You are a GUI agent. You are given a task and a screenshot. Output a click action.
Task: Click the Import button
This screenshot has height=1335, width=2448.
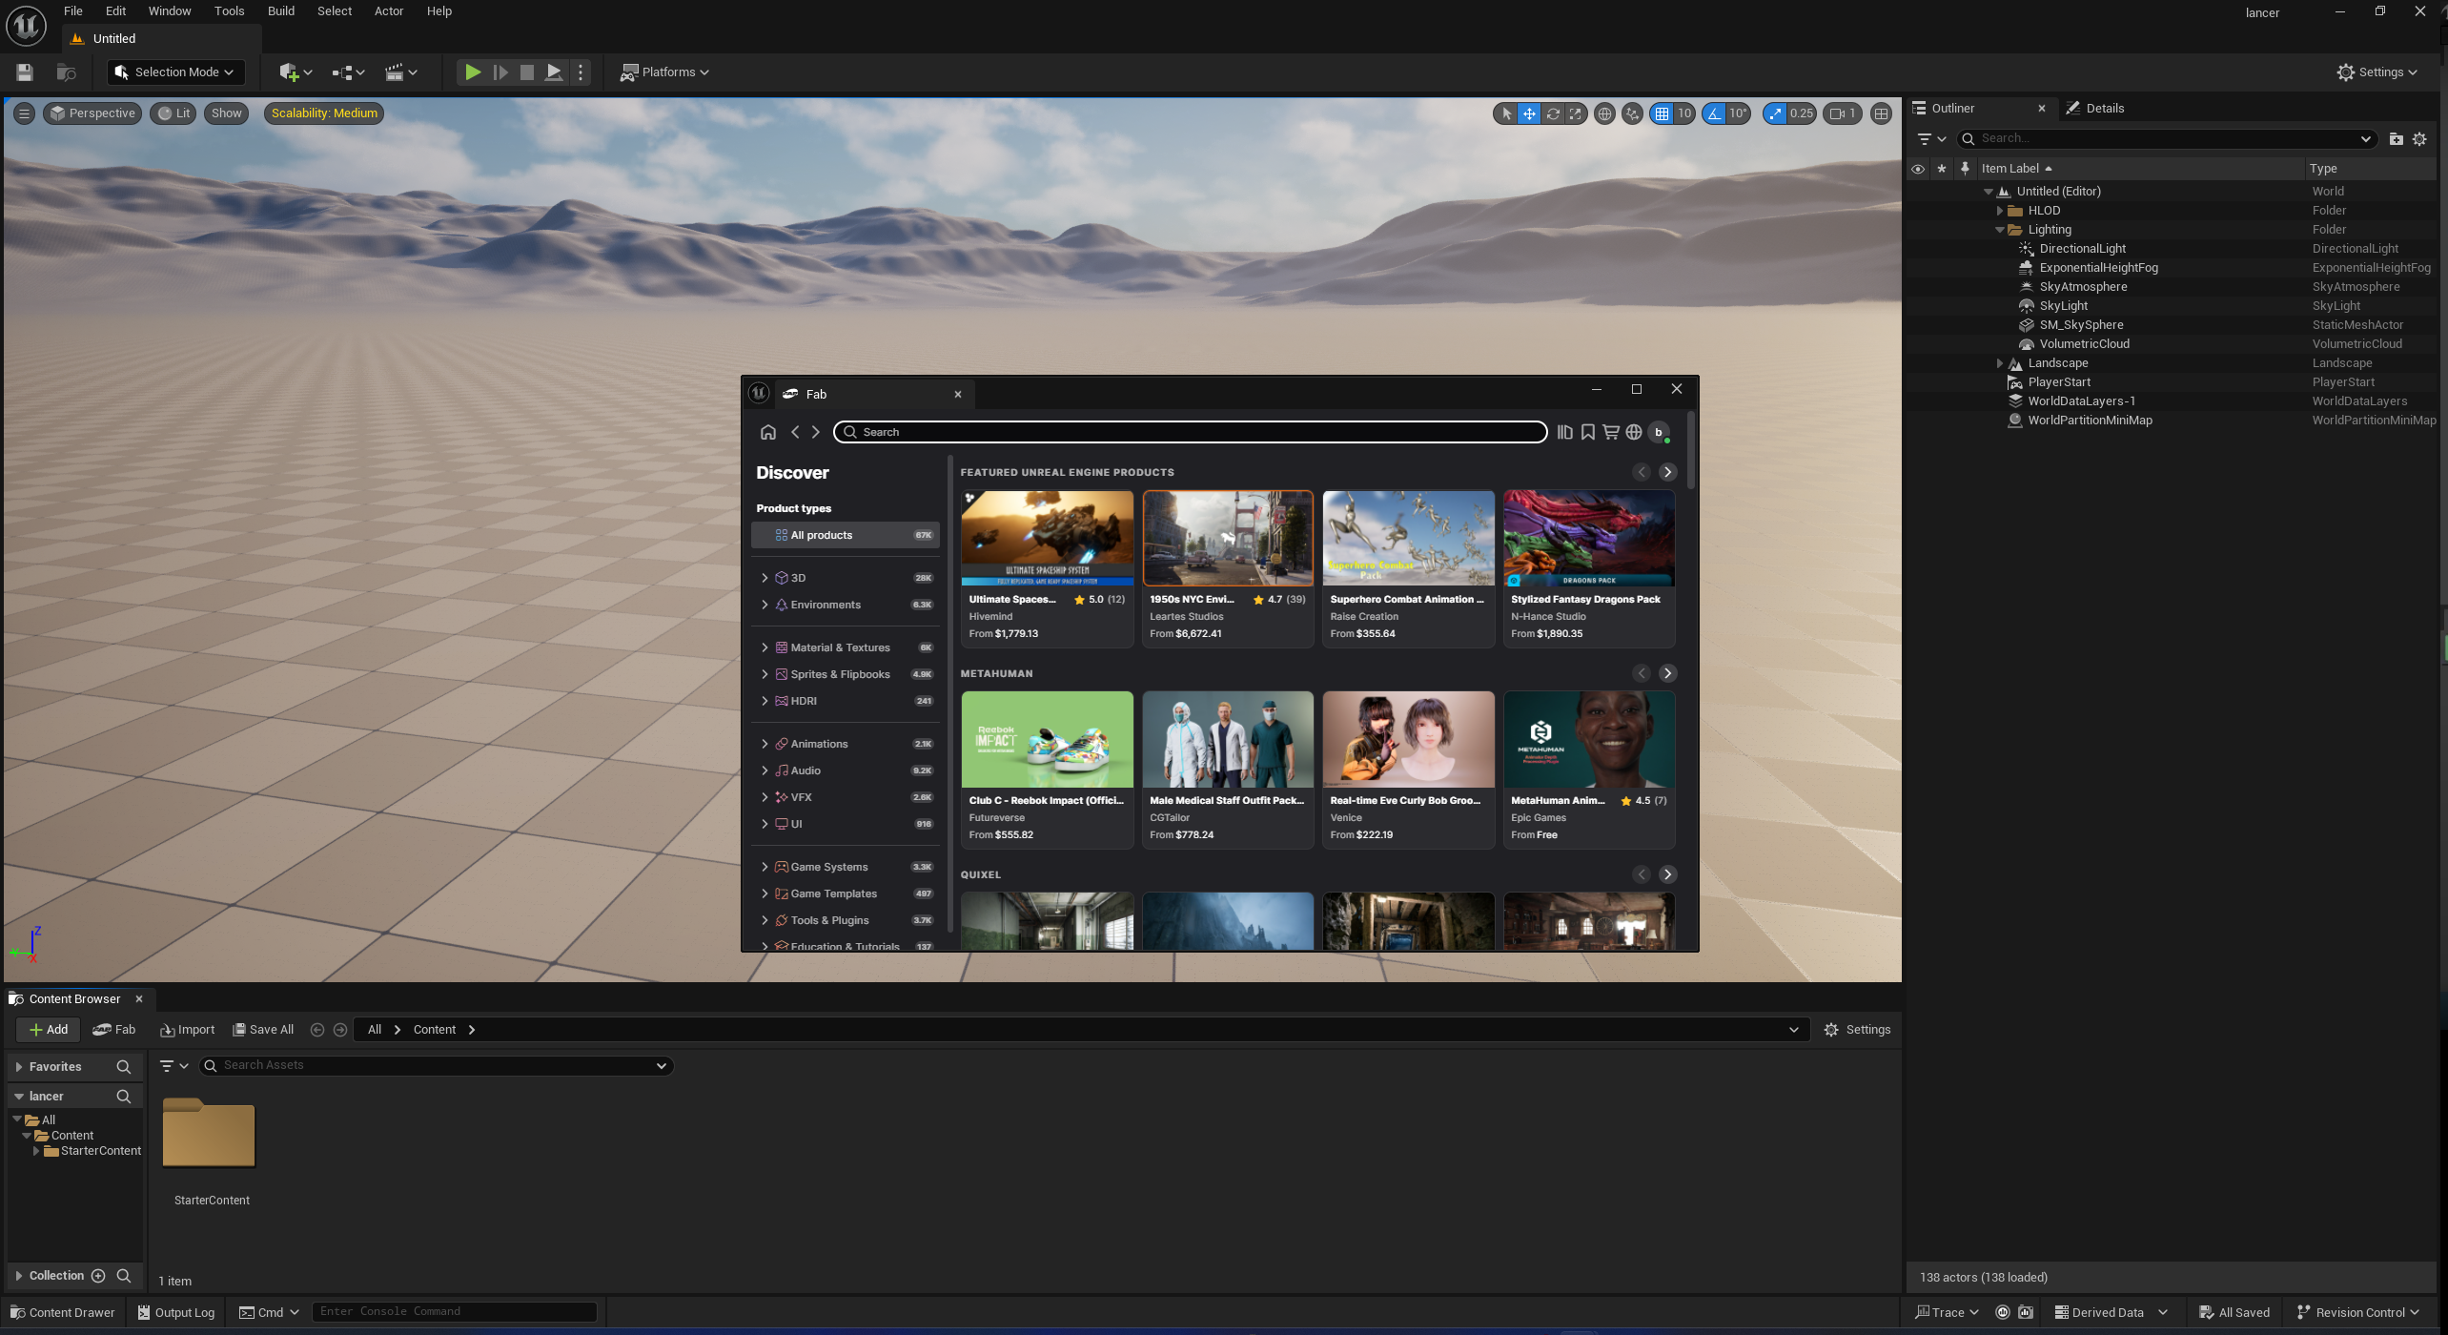tap(188, 1030)
